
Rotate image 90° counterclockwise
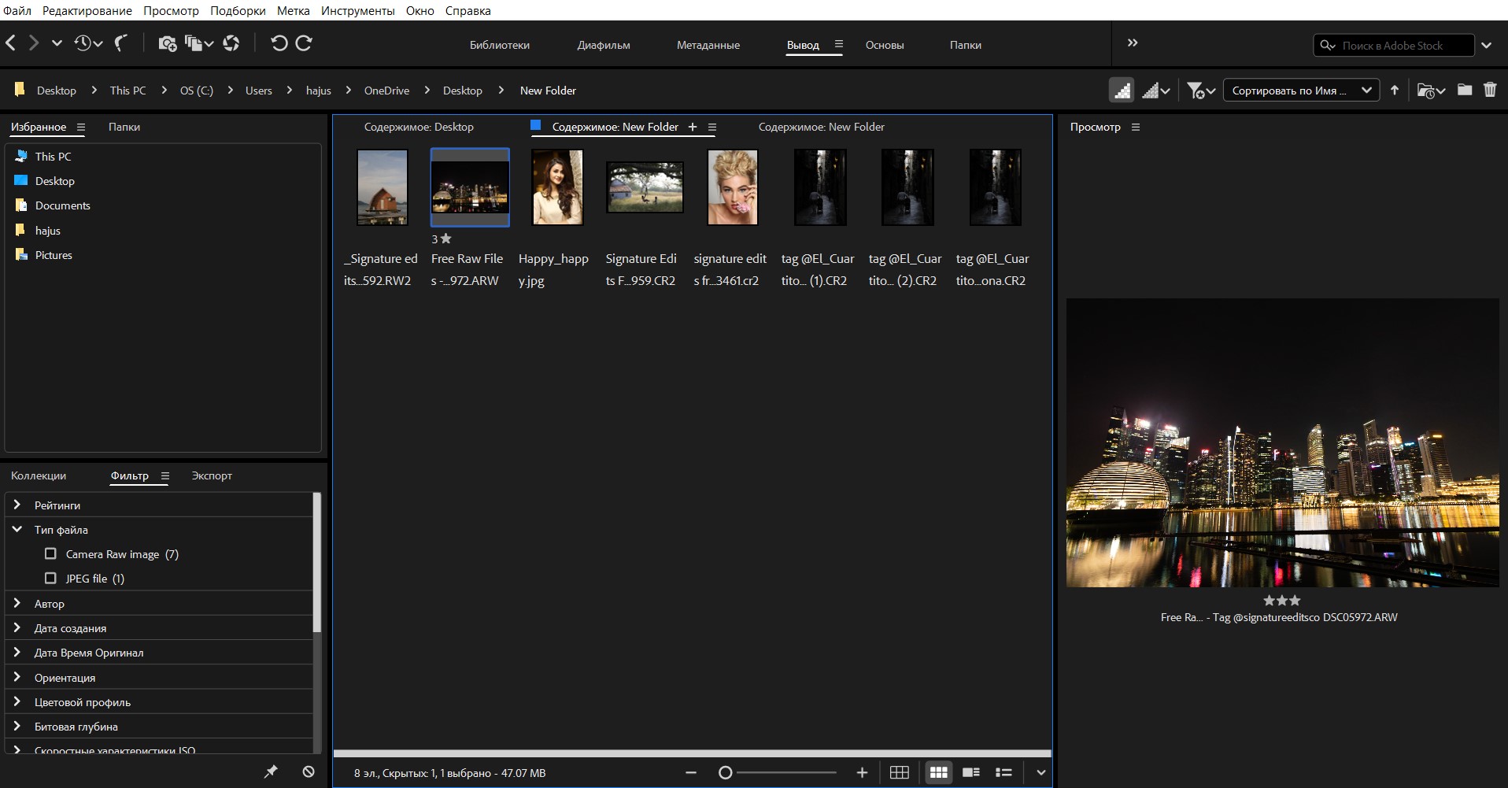pyautogui.click(x=279, y=43)
